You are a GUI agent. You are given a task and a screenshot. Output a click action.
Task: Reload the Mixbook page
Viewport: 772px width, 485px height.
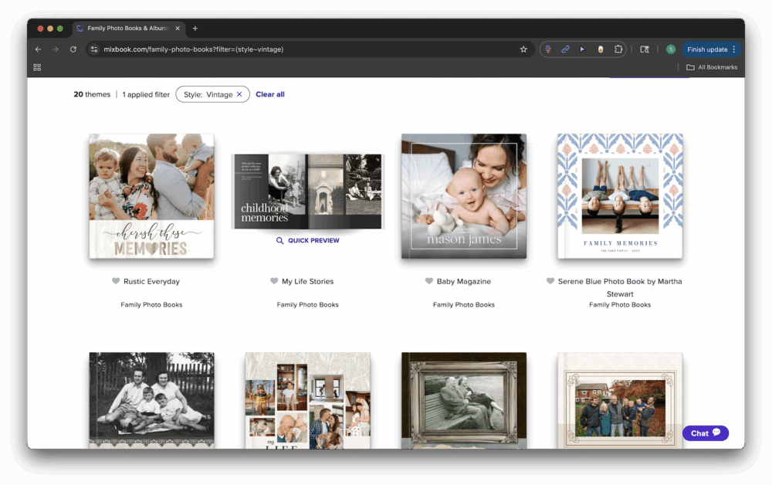click(73, 49)
